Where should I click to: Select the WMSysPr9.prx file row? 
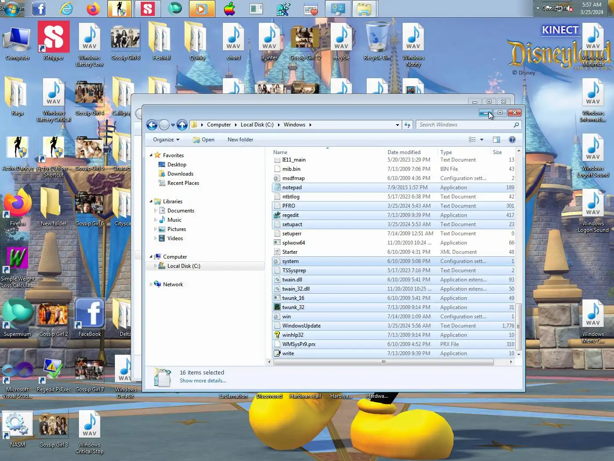point(393,344)
